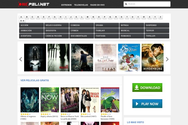Click the search magnifier icon
The height and width of the screenshot is (125, 188).
126,4
